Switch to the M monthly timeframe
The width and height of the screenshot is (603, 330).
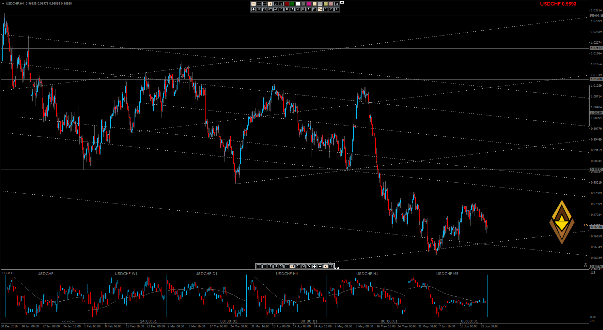[309, 266]
